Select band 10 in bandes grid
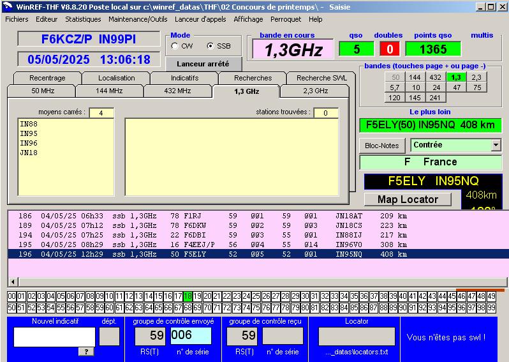The image size is (509, 362). click(x=415, y=87)
